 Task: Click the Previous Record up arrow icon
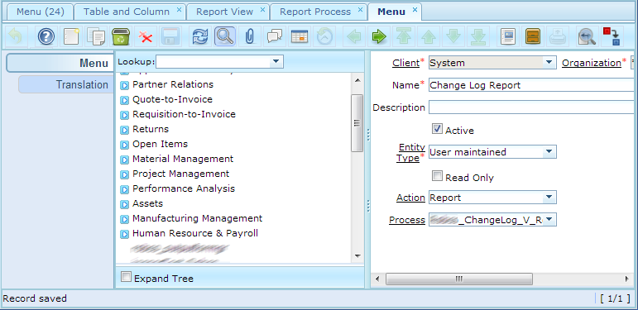point(429,37)
